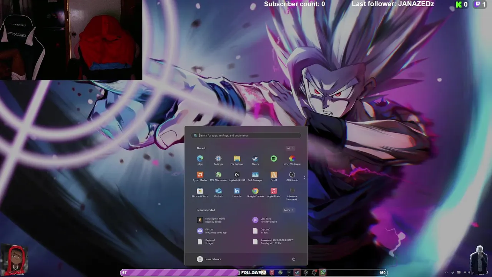The height and width of the screenshot is (277, 492).
Task: Launch Outlook from pinned apps
Action: [x=218, y=192]
